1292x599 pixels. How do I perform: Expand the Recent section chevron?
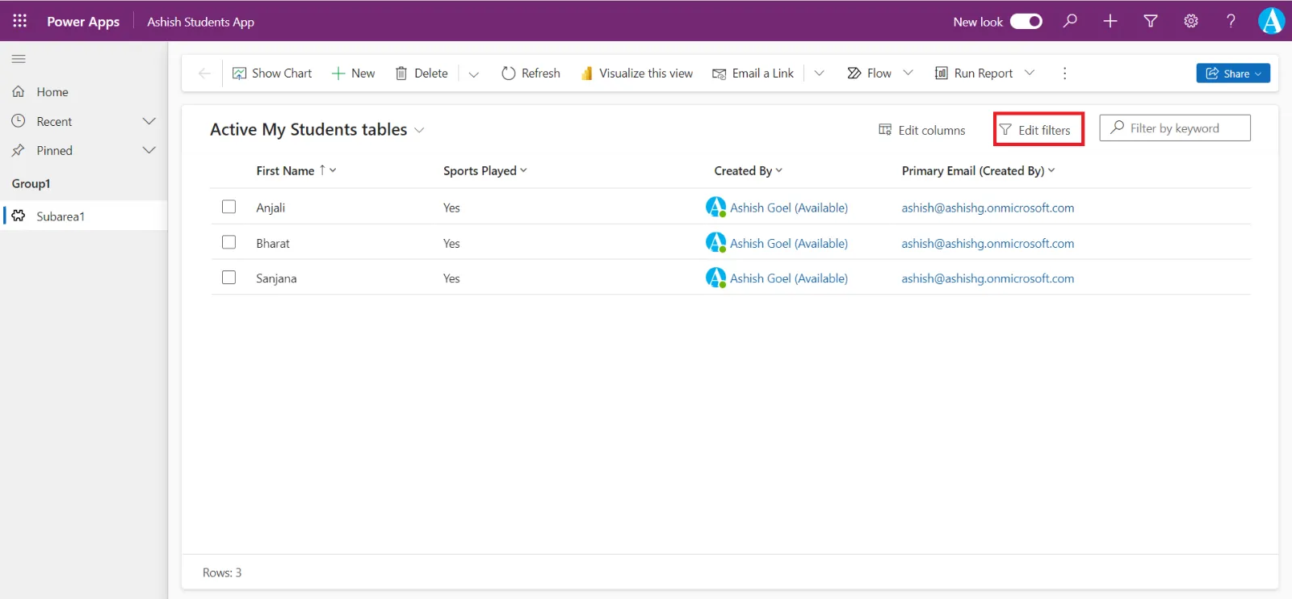(149, 122)
